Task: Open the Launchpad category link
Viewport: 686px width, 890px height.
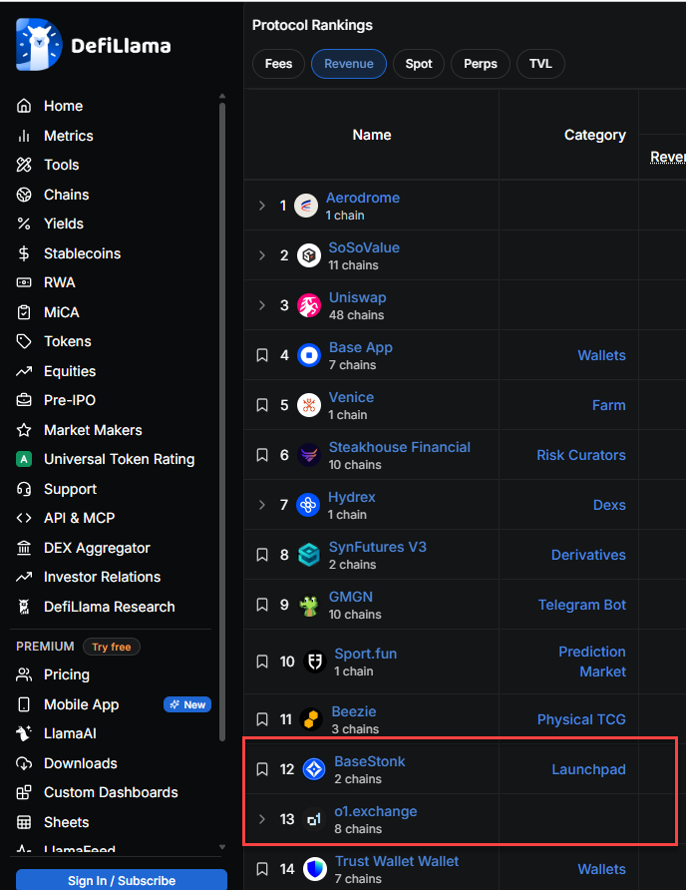Action: 589,769
